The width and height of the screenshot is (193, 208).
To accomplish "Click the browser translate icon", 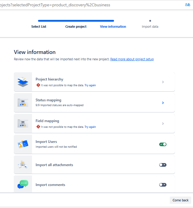I will pyautogui.click(x=188, y=5).
